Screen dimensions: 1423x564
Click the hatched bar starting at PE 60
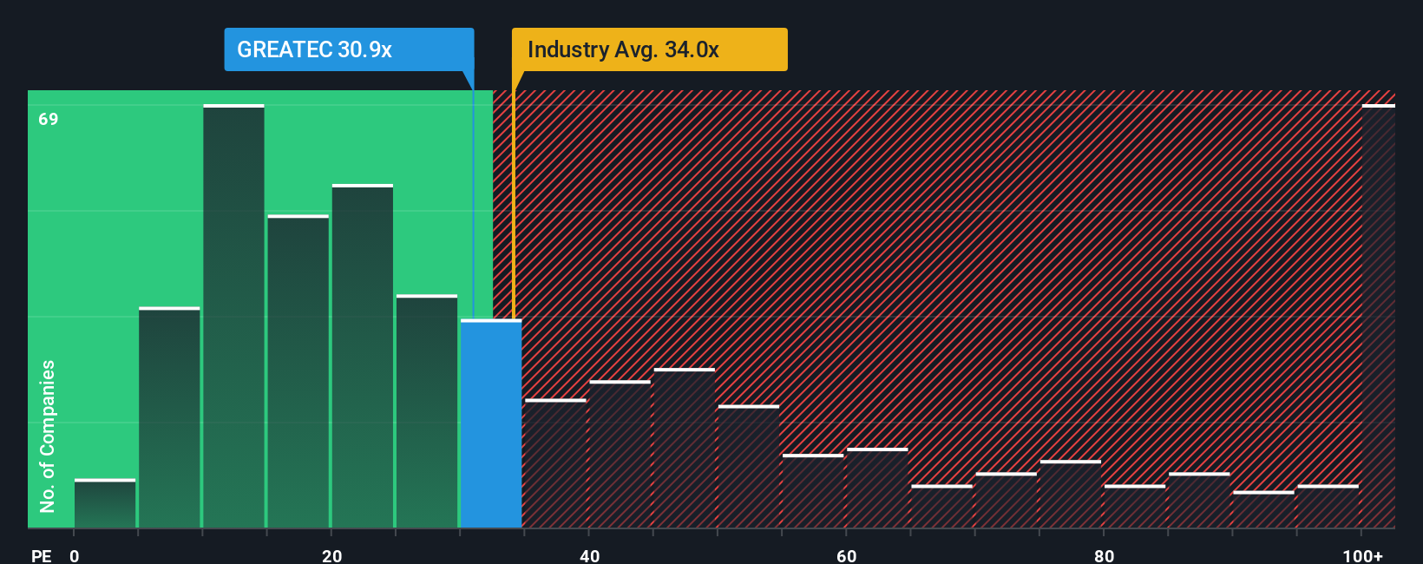[877, 488]
